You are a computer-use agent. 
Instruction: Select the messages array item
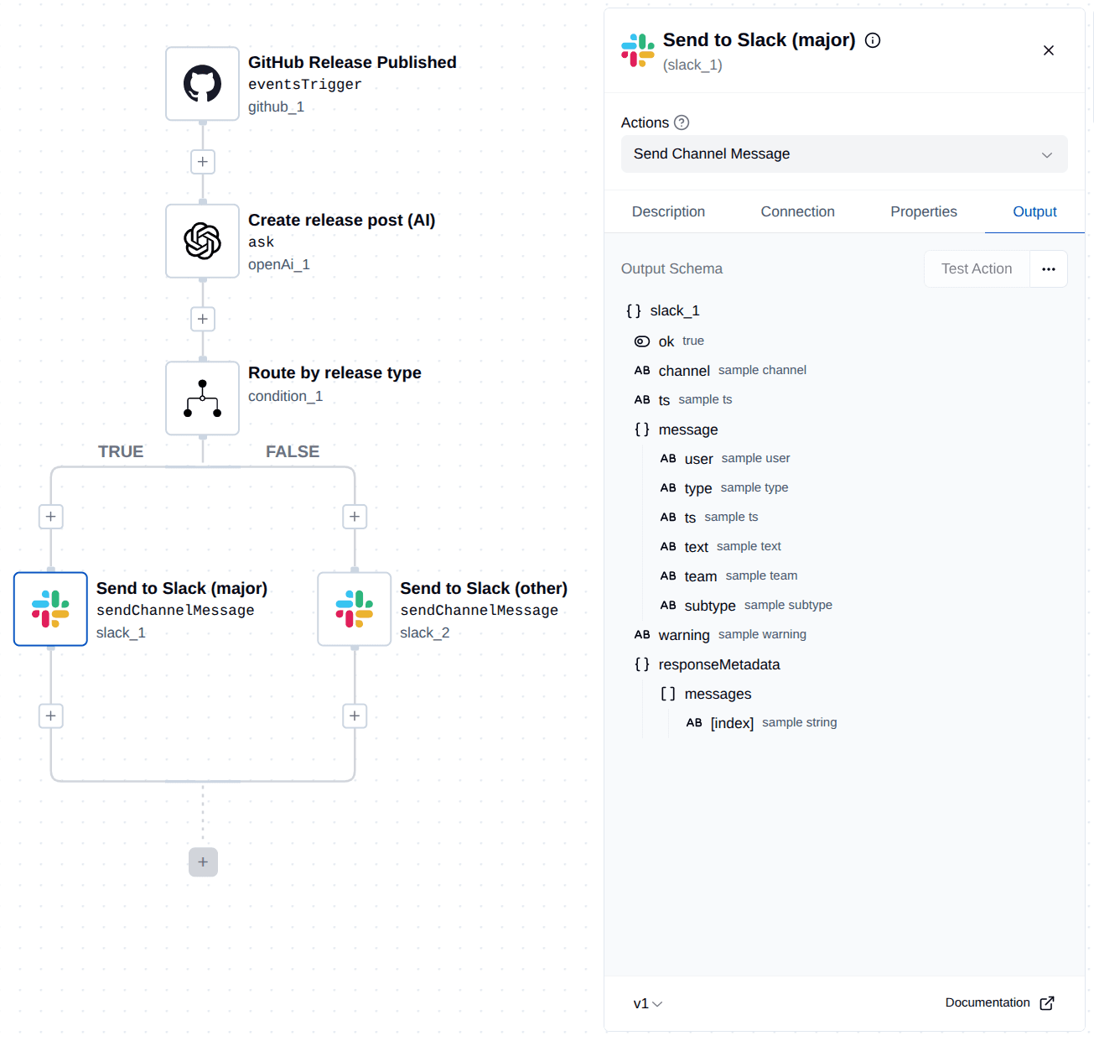[x=718, y=694]
